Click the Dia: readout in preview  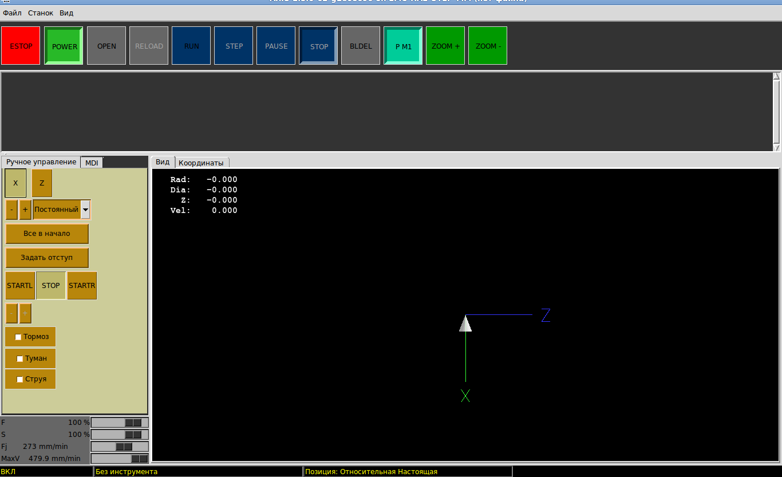pyautogui.click(x=204, y=190)
